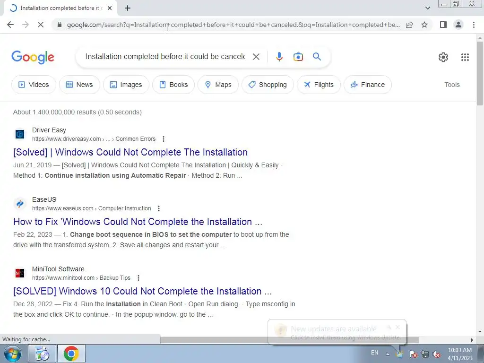The width and height of the screenshot is (484, 363).
Task: Open SOLVED Windows 10 Could Not Complete link
Action: pos(142,291)
